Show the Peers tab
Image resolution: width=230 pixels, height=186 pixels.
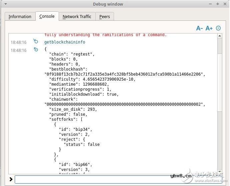tap(104, 16)
